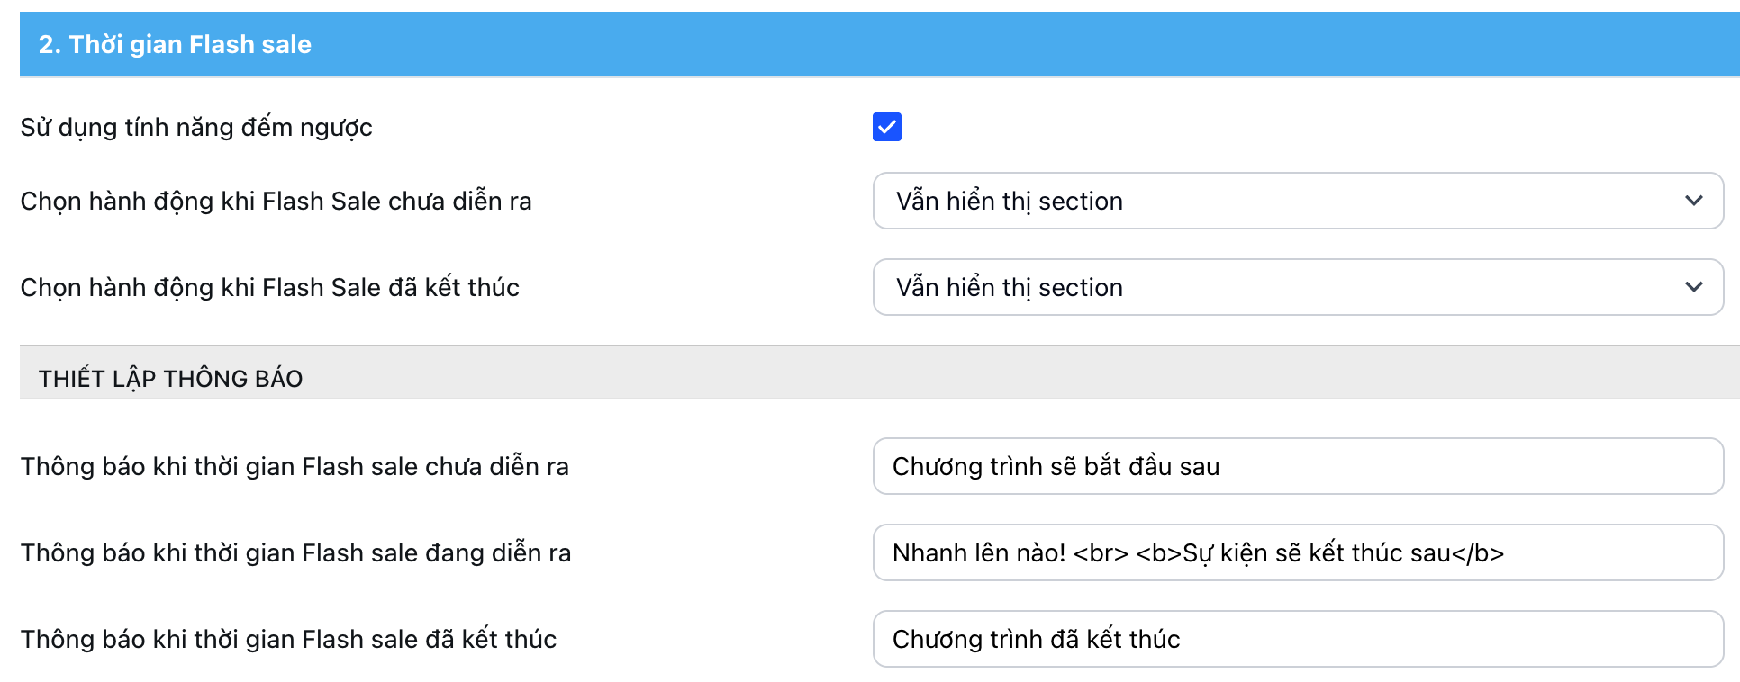1740x682 pixels.
Task: Click 'Thông báo khi thời gian Flash sale chưa diễn ra' label
Action: click(x=295, y=466)
